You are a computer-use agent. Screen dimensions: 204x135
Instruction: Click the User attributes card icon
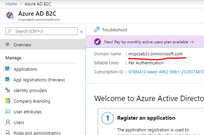8,112
